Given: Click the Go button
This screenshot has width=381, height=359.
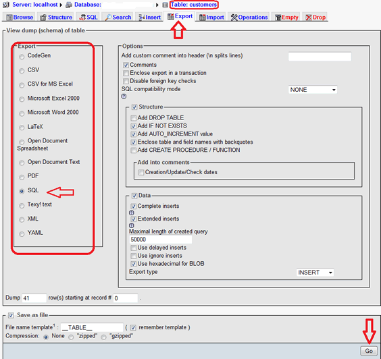Looking at the screenshot, I should point(369,351).
